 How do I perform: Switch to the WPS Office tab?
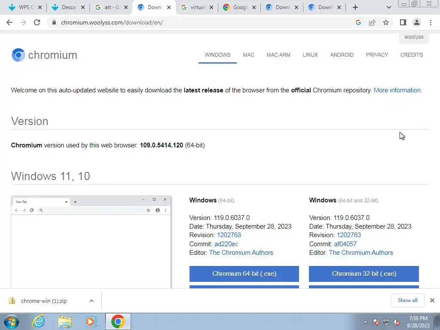click(x=24, y=7)
